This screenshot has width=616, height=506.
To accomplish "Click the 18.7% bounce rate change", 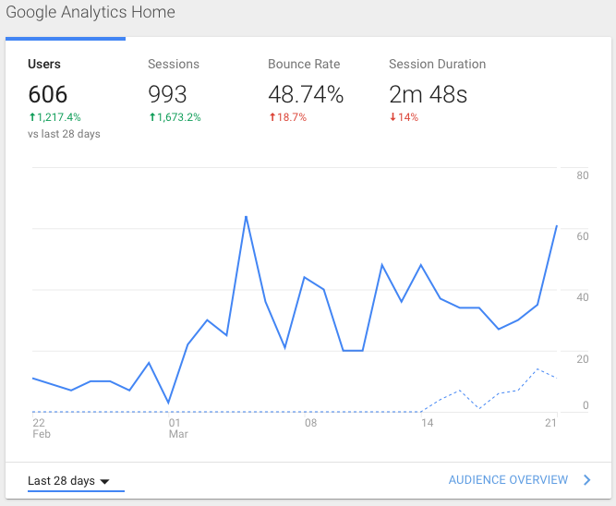I will tap(288, 117).
